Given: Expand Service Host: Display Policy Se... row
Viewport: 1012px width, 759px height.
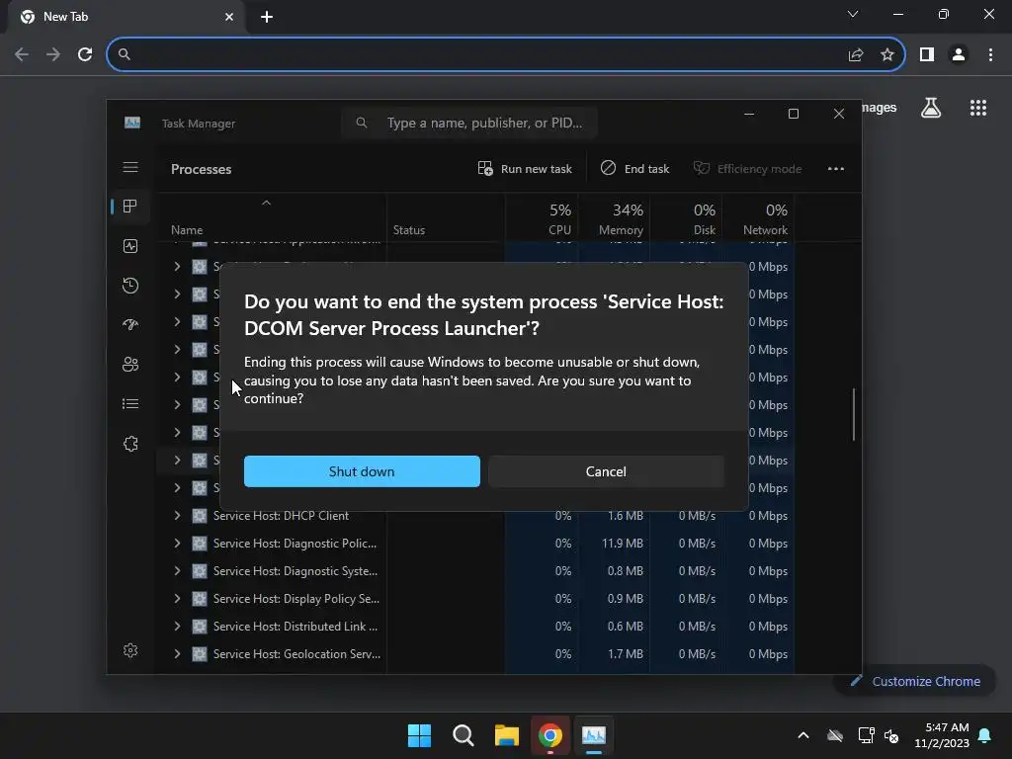Looking at the screenshot, I should (x=177, y=598).
